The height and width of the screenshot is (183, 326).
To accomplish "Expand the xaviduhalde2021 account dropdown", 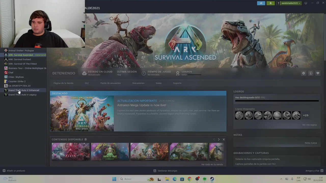I will 291,3.
